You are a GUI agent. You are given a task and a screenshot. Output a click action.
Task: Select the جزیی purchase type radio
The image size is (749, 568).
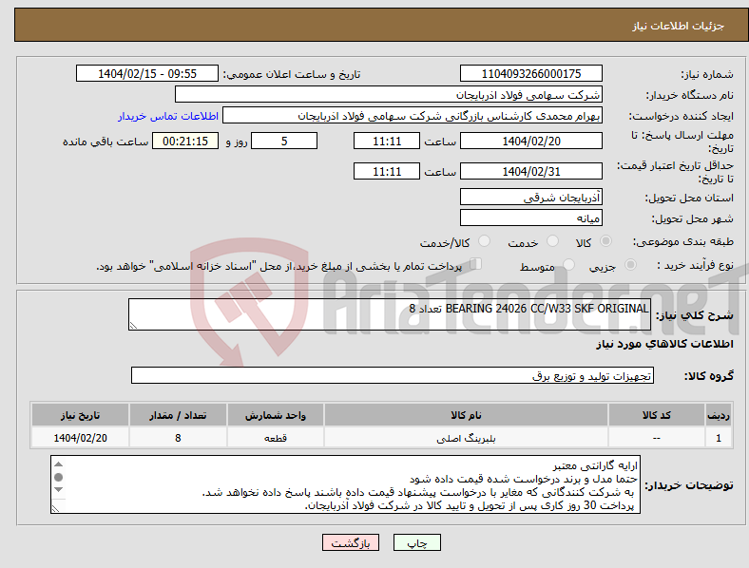[x=630, y=265]
